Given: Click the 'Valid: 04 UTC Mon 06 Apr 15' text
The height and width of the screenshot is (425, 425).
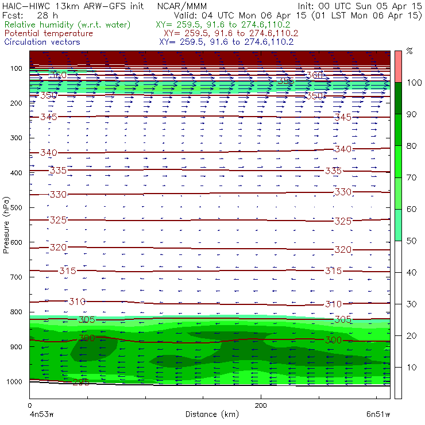Looking at the screenshot, I should click(x=240, y=16).
